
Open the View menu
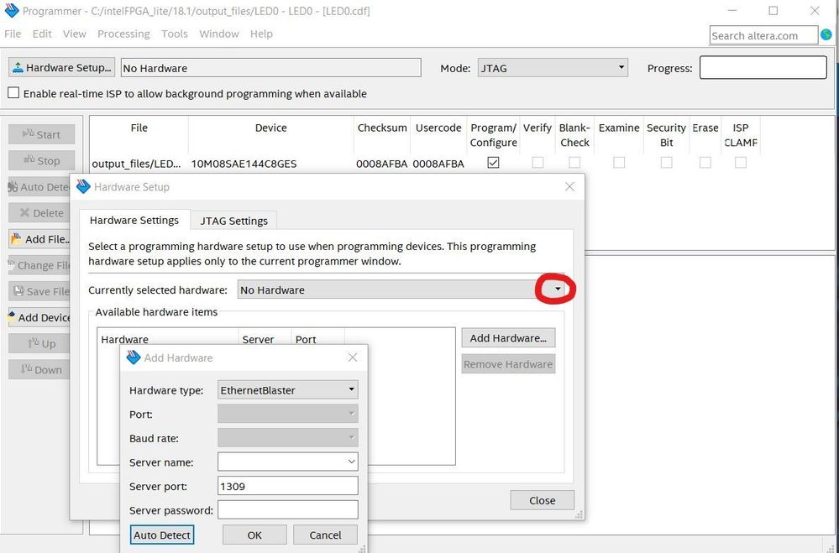(75, 34)
